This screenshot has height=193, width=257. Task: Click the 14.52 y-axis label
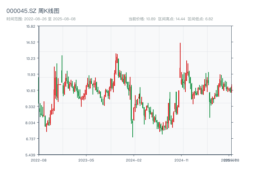point(31,42)
